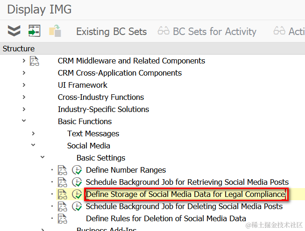Screen dimensions: 305x231
Task: Expand Industry-Specific Solutions node
Action: click(x=24, y=109)
